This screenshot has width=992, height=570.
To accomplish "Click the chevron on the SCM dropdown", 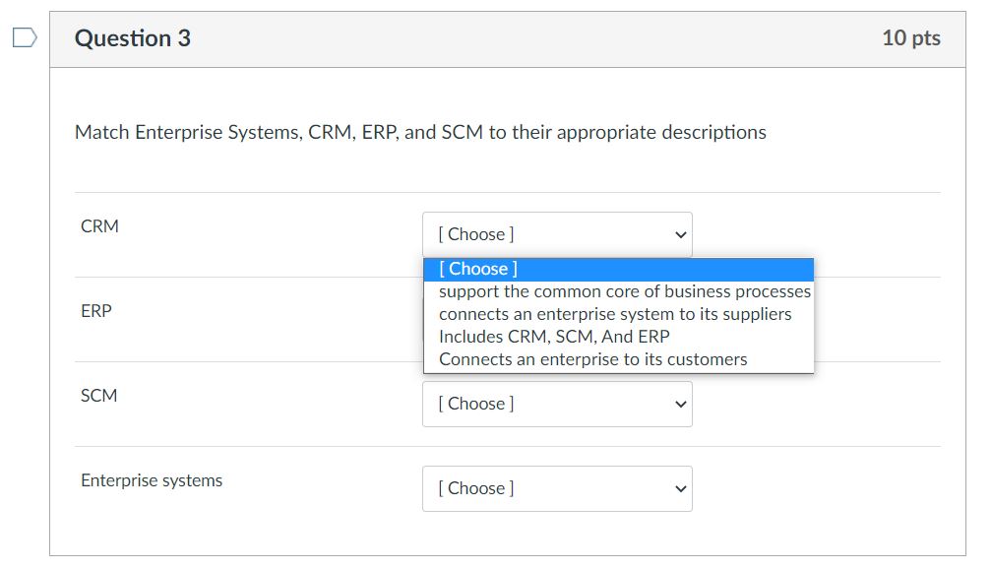I will [x=679, y=404].
